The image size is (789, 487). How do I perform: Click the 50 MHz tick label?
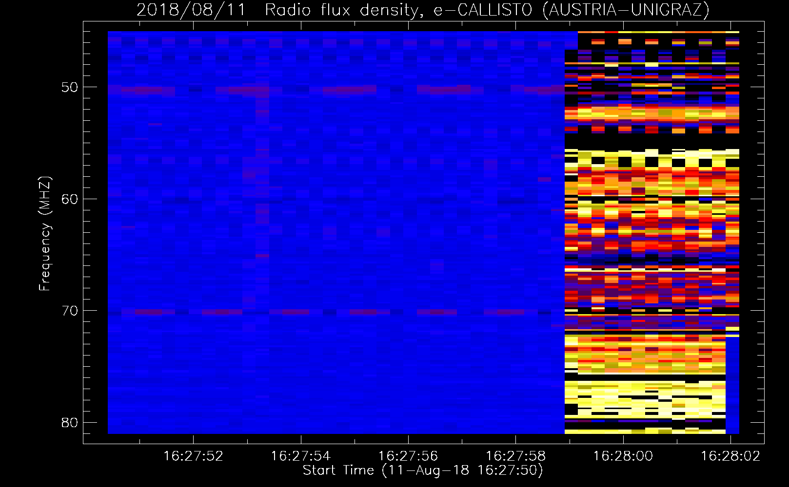(x=70, y=88)
